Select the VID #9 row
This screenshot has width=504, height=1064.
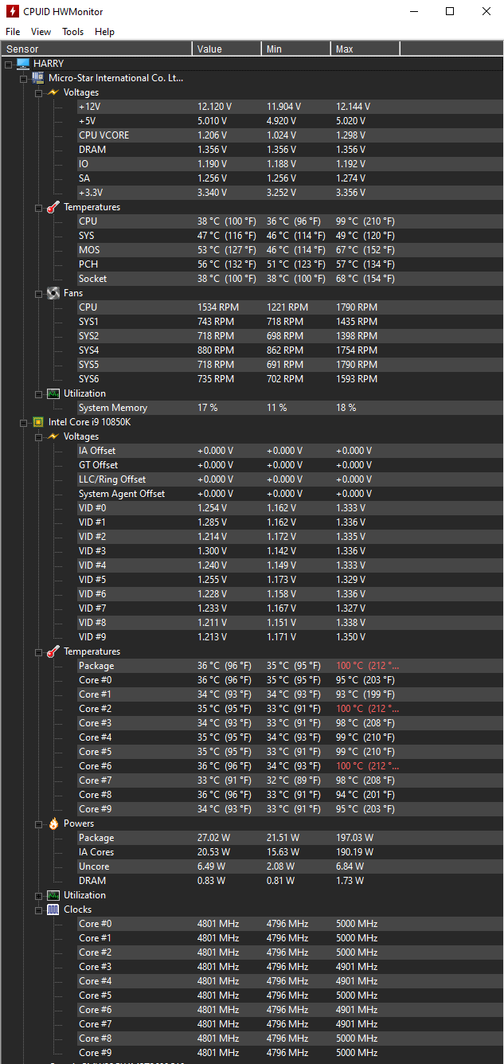[x=290, y=637]
